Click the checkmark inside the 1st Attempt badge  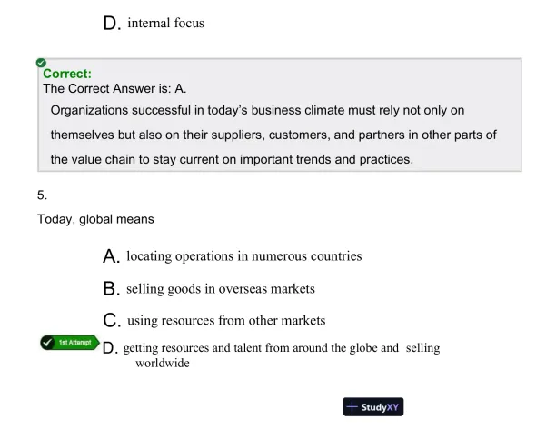click(x=48, y=343)
